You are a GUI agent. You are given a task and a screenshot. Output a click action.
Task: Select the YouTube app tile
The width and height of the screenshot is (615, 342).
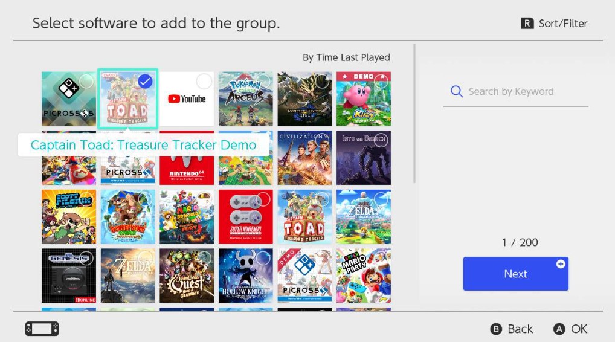pos(186,98)
